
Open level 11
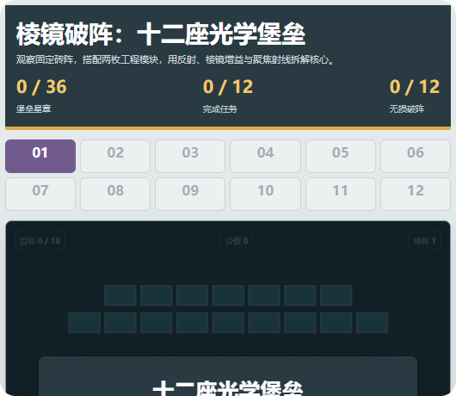pyautogui.click(x=341, y=194)
